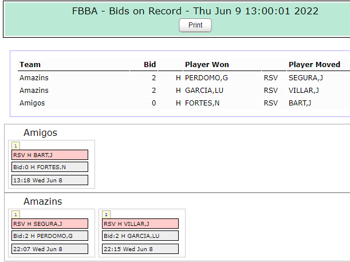
Task: Click the RSV H BART,J box
Action: (50, 155)
